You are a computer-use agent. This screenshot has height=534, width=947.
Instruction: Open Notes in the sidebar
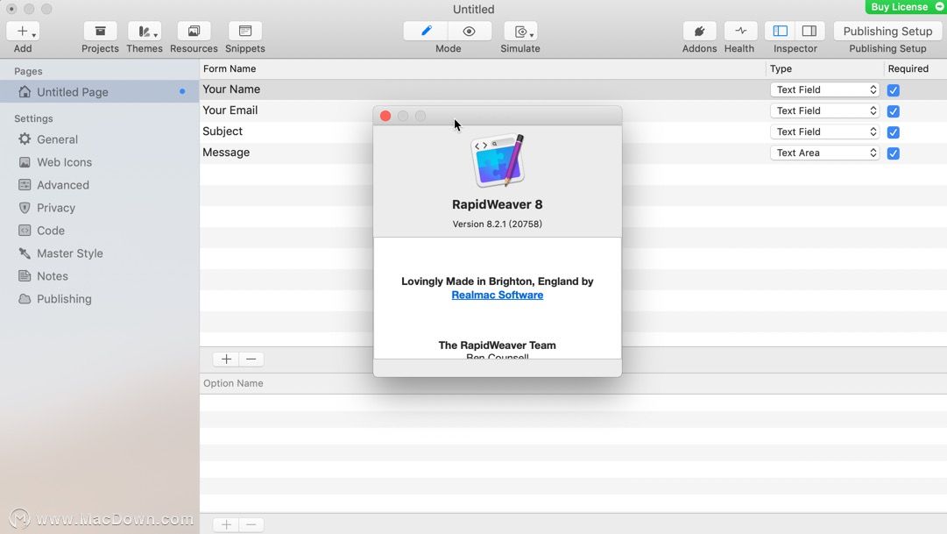click(53, 276)
